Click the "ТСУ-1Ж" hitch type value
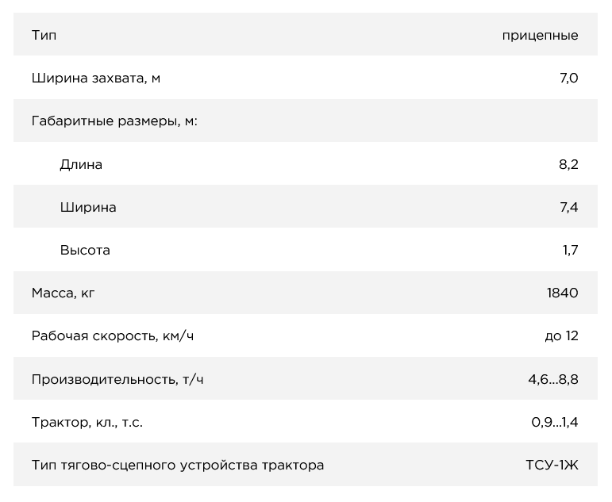 [x=552, y=465]
